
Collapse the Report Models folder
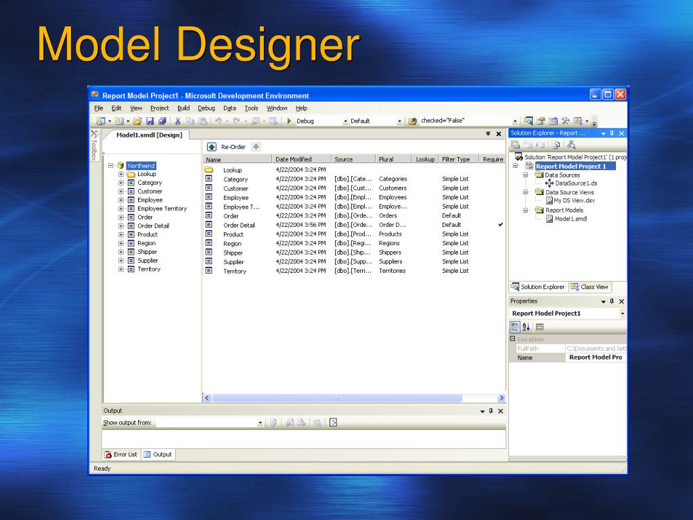tap(525, 211)
